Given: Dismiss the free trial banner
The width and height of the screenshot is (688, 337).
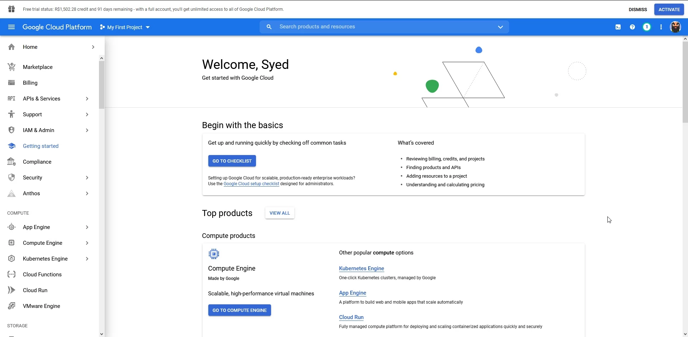Looking at the screenshot, I should (x=638, y=9).
